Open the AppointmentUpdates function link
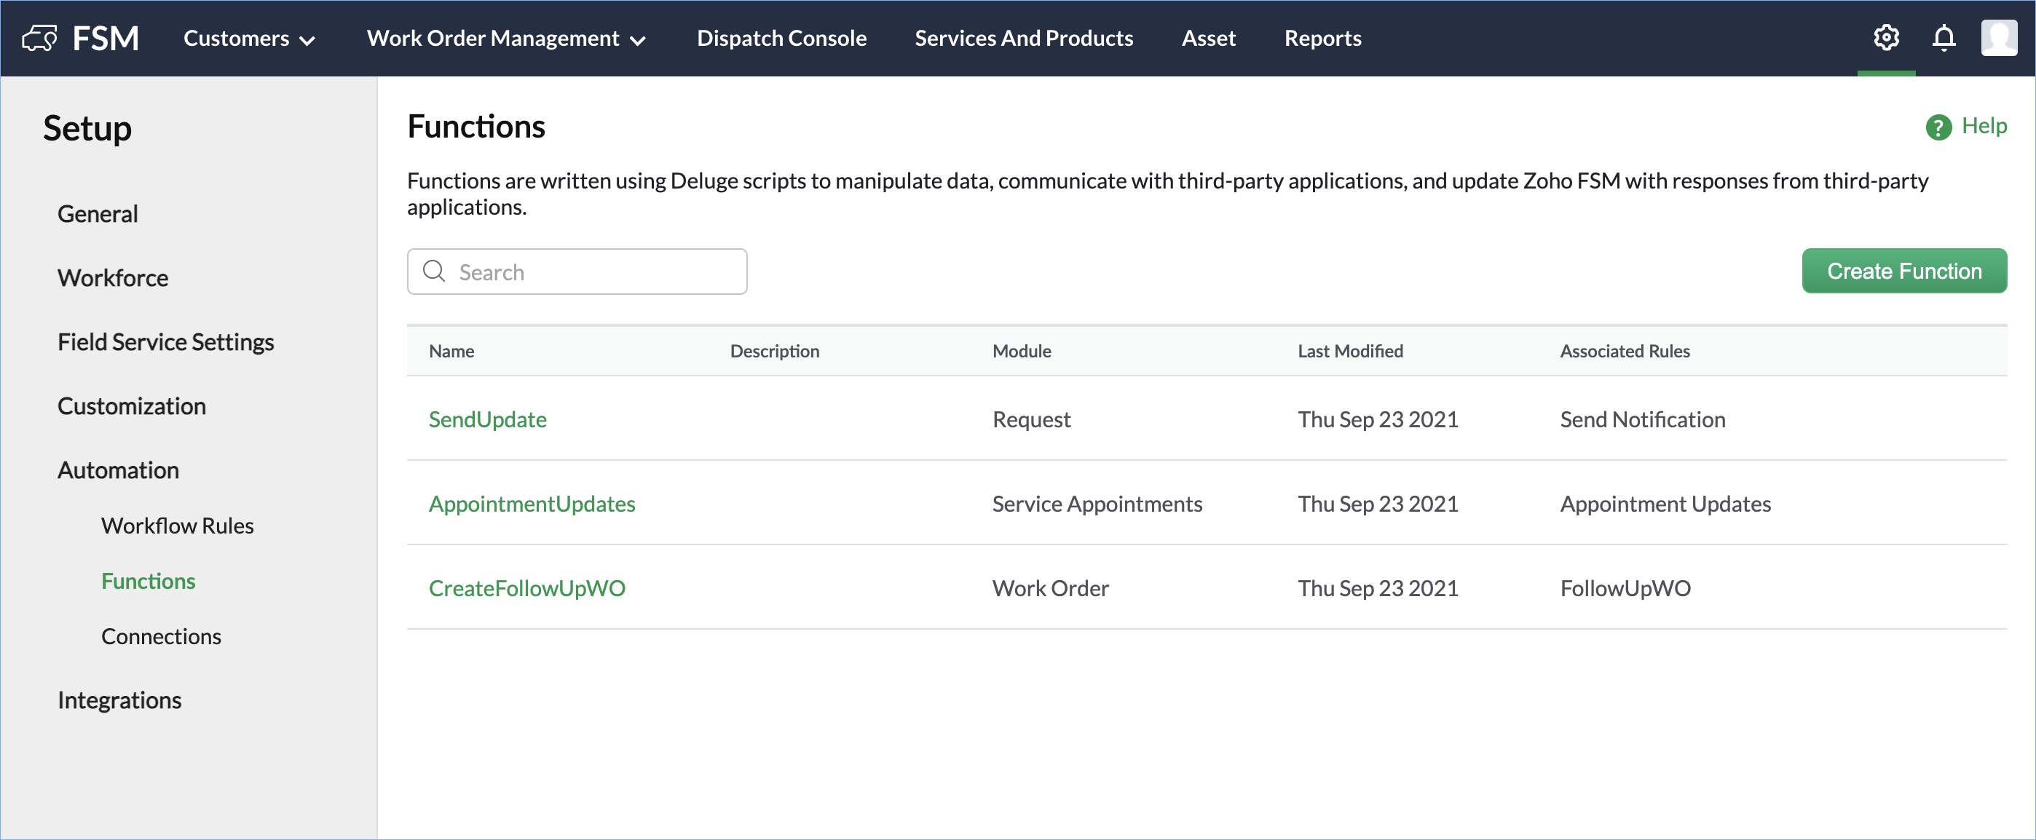The image size is (2036, 840). pyautogui.click(x=531, y=504)
